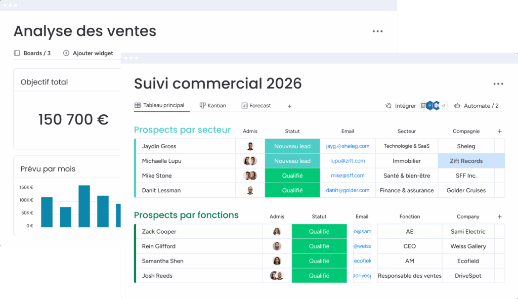Change Mike Stone Qualifié status
Screen dimensions: 518x299
292,176
